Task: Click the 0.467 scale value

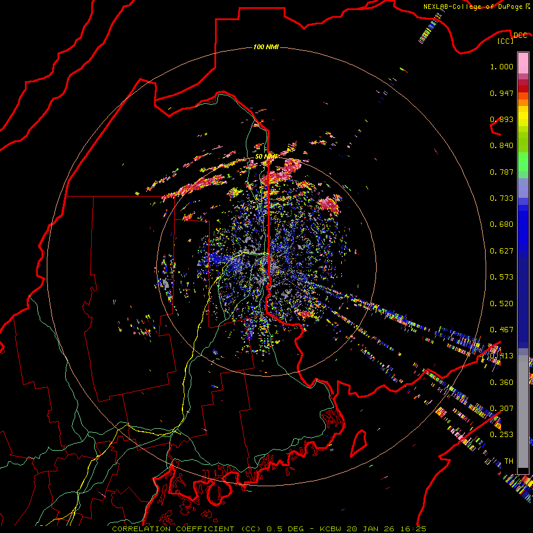Action: (502, 330)
